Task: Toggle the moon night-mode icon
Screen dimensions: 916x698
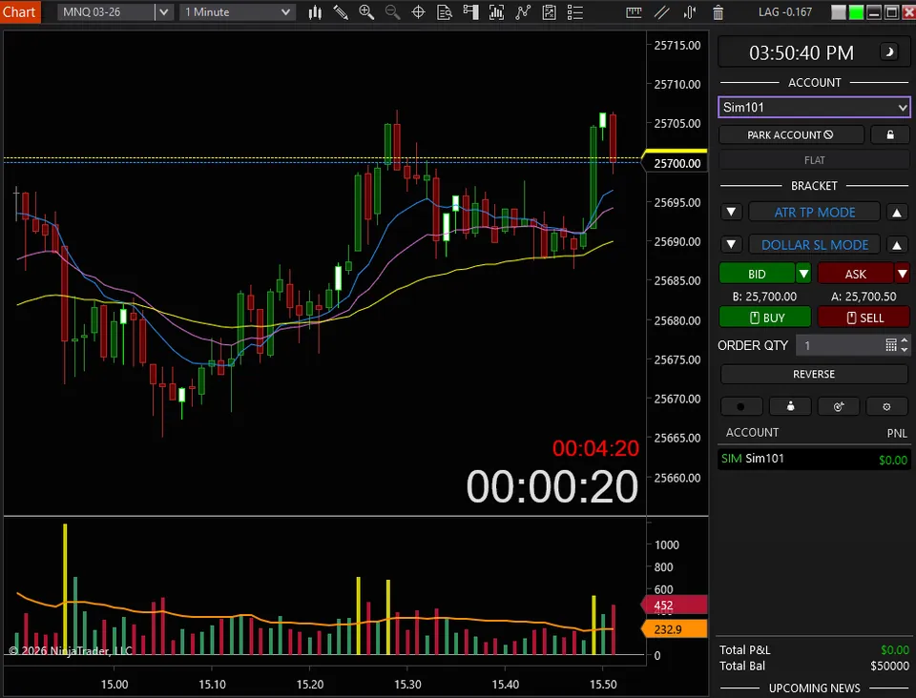Action: [x=889, y=52]
